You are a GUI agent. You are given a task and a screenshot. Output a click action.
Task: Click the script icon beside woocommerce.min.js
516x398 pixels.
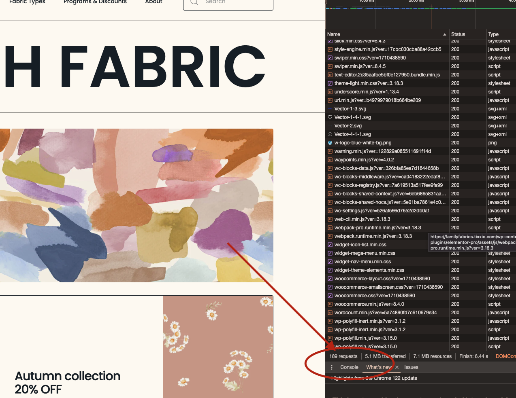click(330, 304)
